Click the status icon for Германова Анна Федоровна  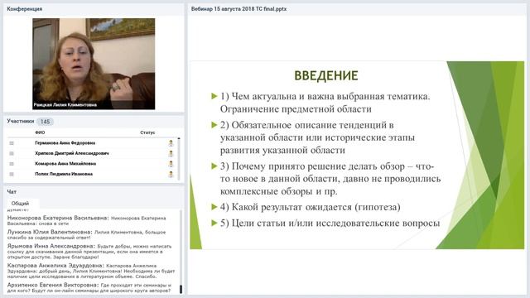point(171,143)
